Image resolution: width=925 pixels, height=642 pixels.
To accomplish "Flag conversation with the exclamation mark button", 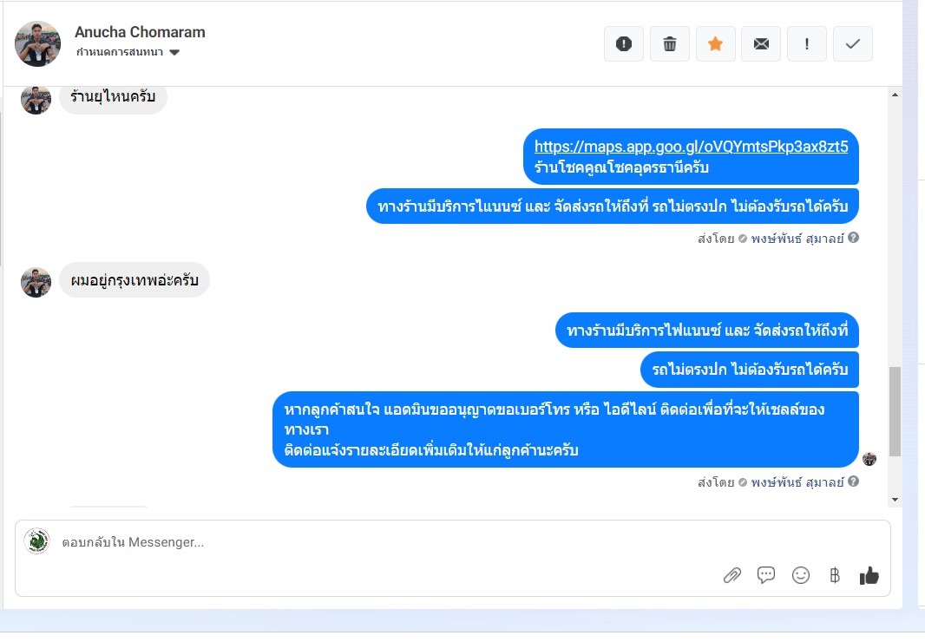I will (807, 43).
